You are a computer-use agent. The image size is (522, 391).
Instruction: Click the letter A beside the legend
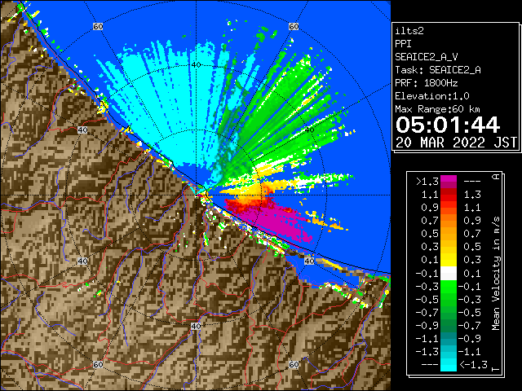496,177
